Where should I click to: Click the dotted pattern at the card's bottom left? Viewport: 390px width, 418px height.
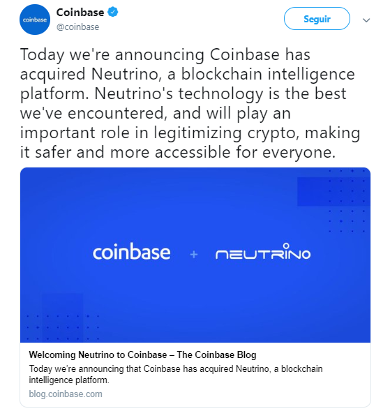[x=63, y=327]
